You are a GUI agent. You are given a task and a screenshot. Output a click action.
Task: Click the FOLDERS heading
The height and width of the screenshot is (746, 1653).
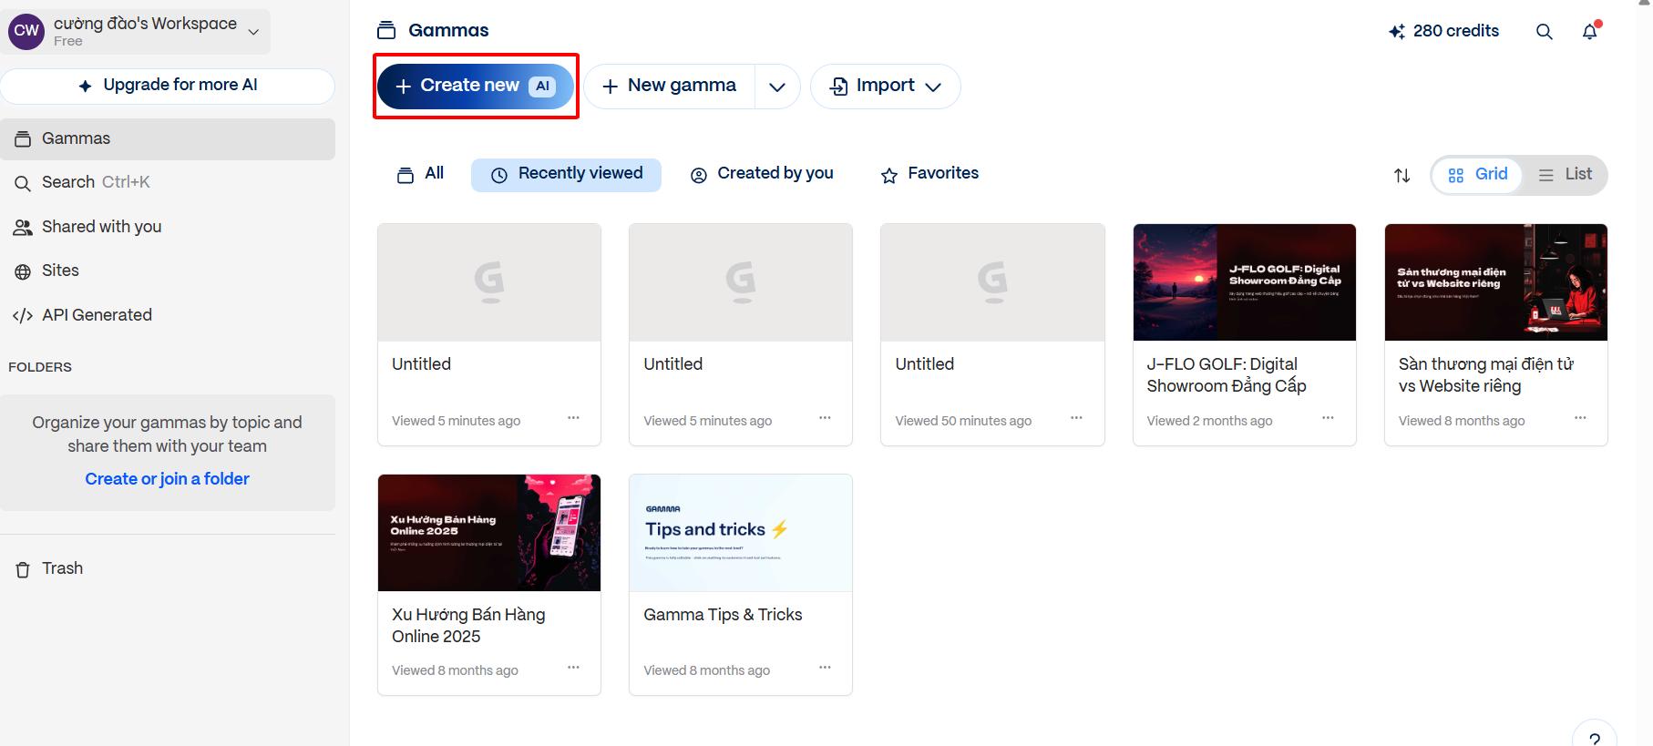(x=40, y=367)
